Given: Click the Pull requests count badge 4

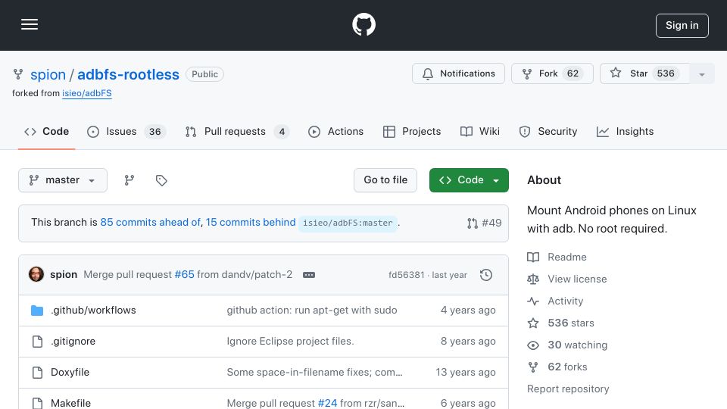Looking at the screenshot, I should click(x=282, y=132).
